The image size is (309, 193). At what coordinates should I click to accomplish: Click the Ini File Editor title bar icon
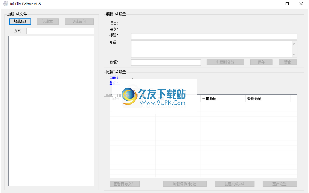click(6, 4)
